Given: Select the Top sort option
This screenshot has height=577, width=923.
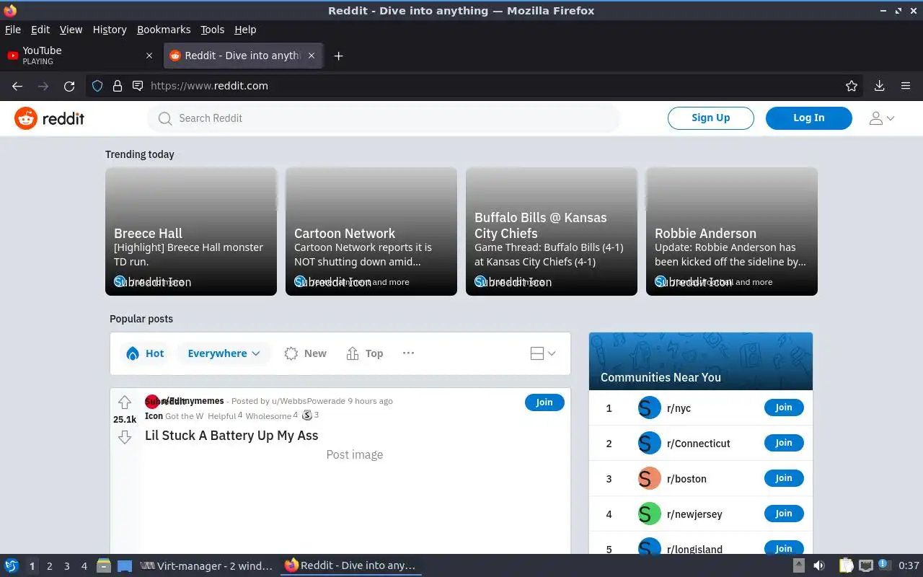Looking at the screenshot, I should point(365,353).
